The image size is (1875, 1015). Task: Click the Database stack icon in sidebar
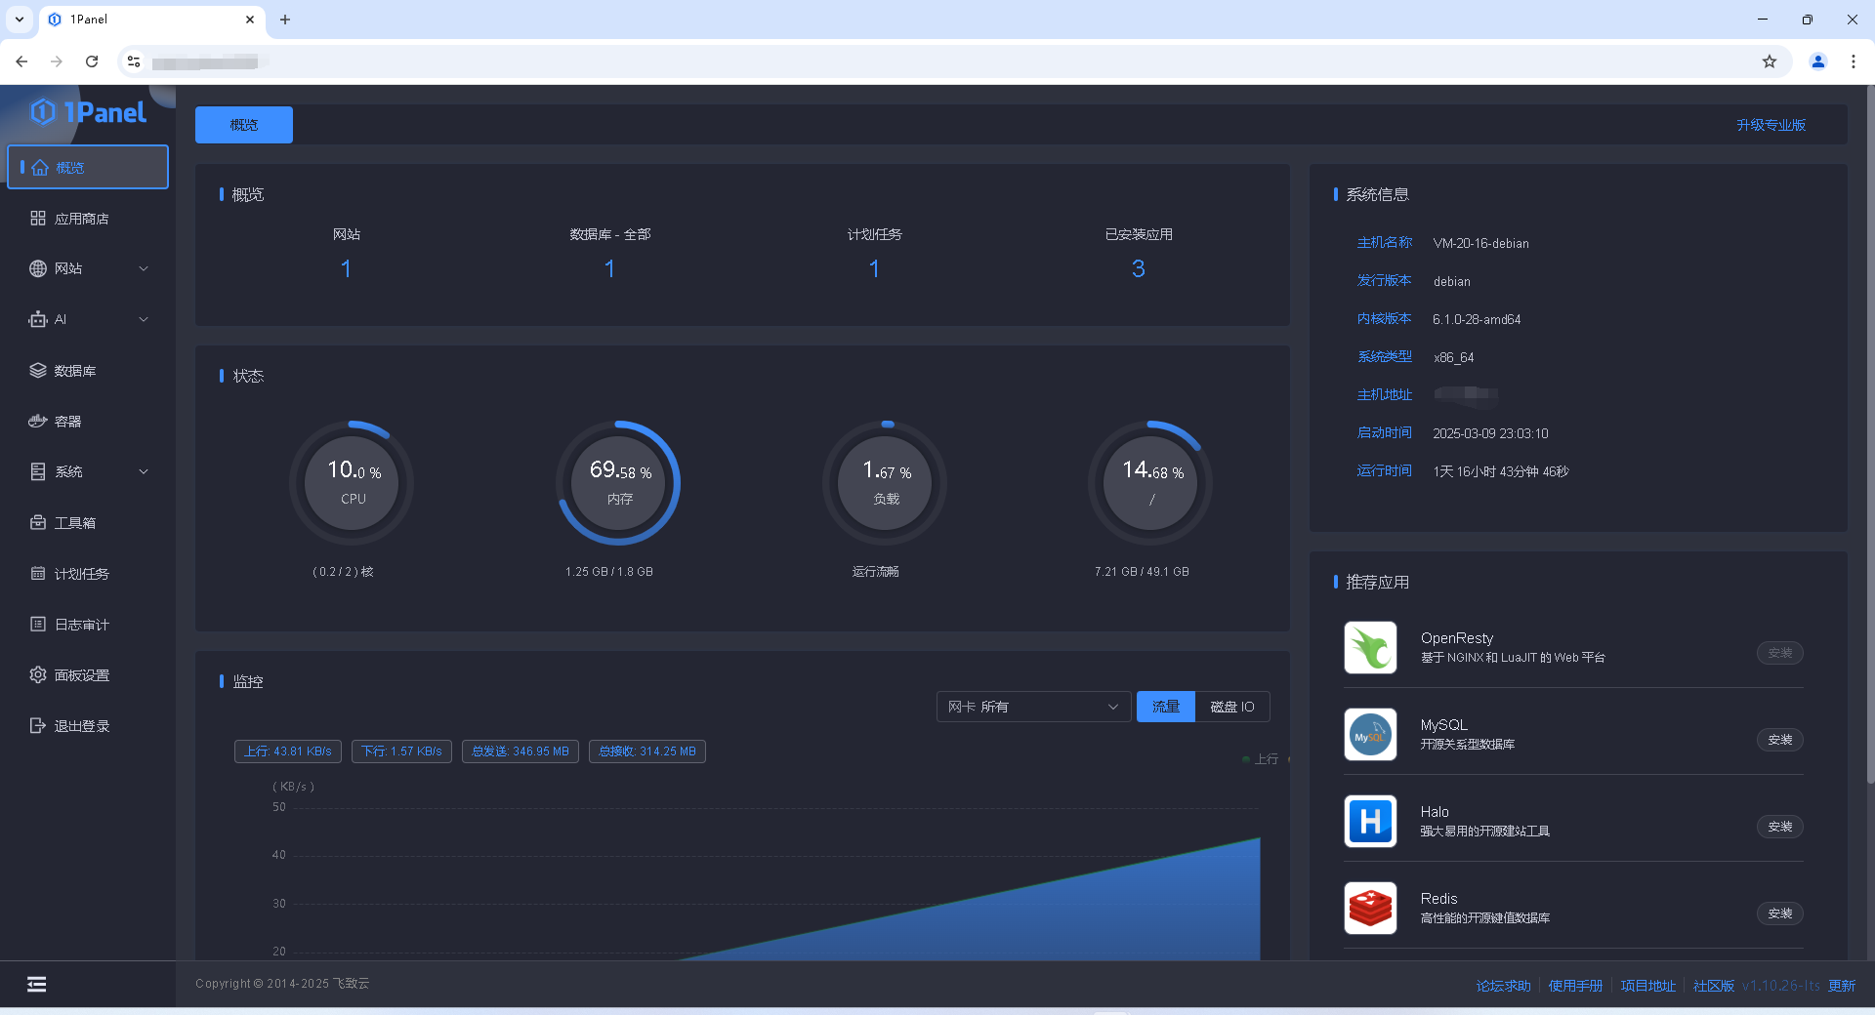38,371
